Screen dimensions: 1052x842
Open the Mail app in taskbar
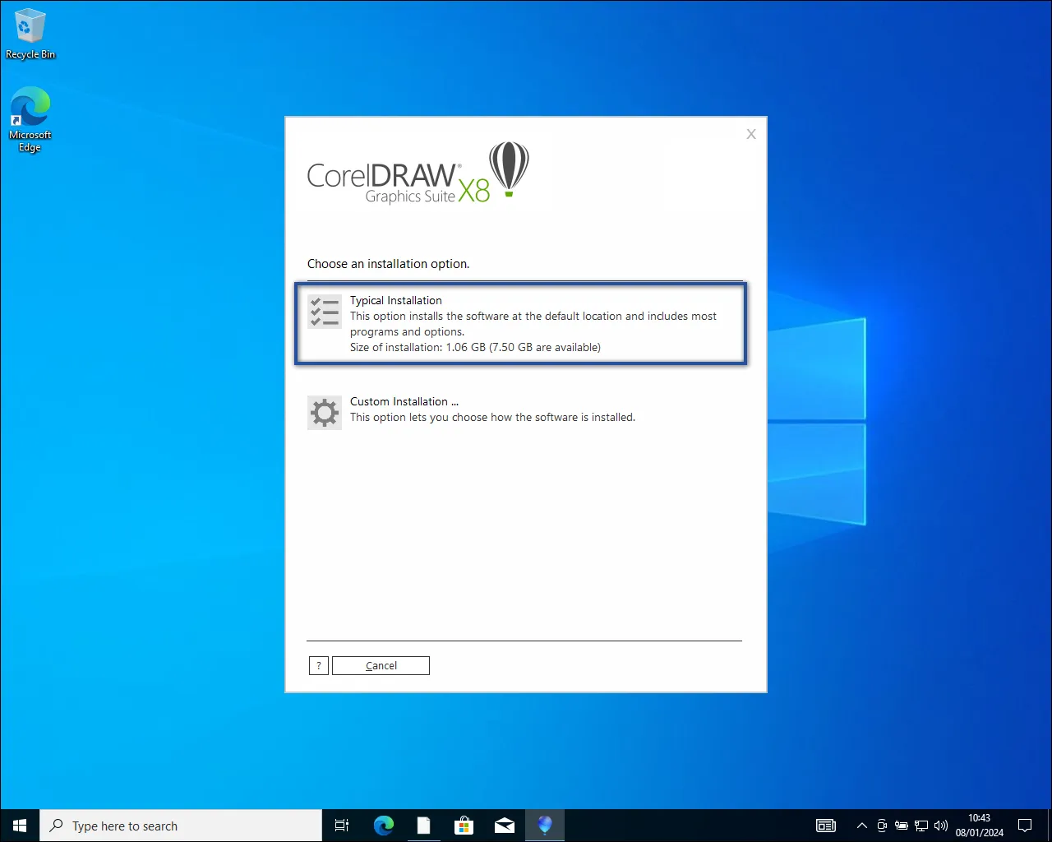point(505,826)
